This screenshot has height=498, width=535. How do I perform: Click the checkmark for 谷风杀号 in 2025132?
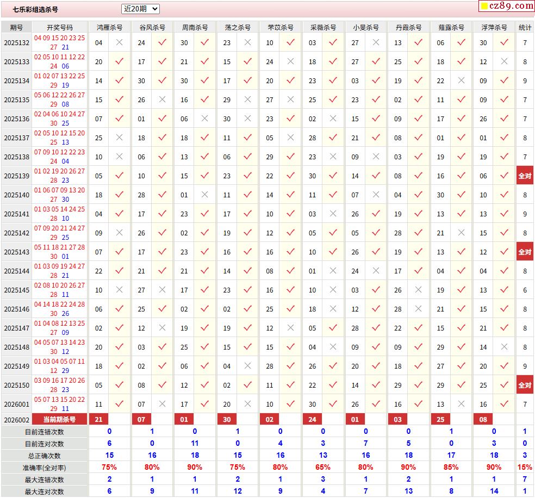162,42
